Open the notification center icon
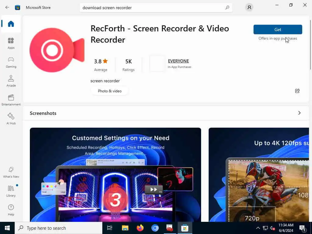 (x=302, y=228)
